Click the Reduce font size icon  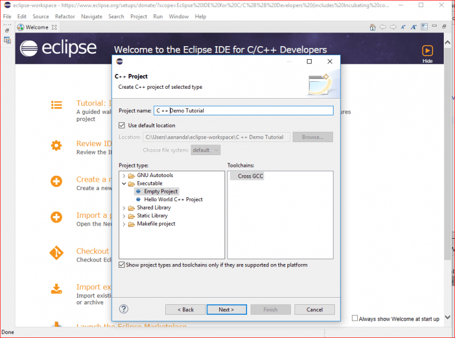(402, 27)
